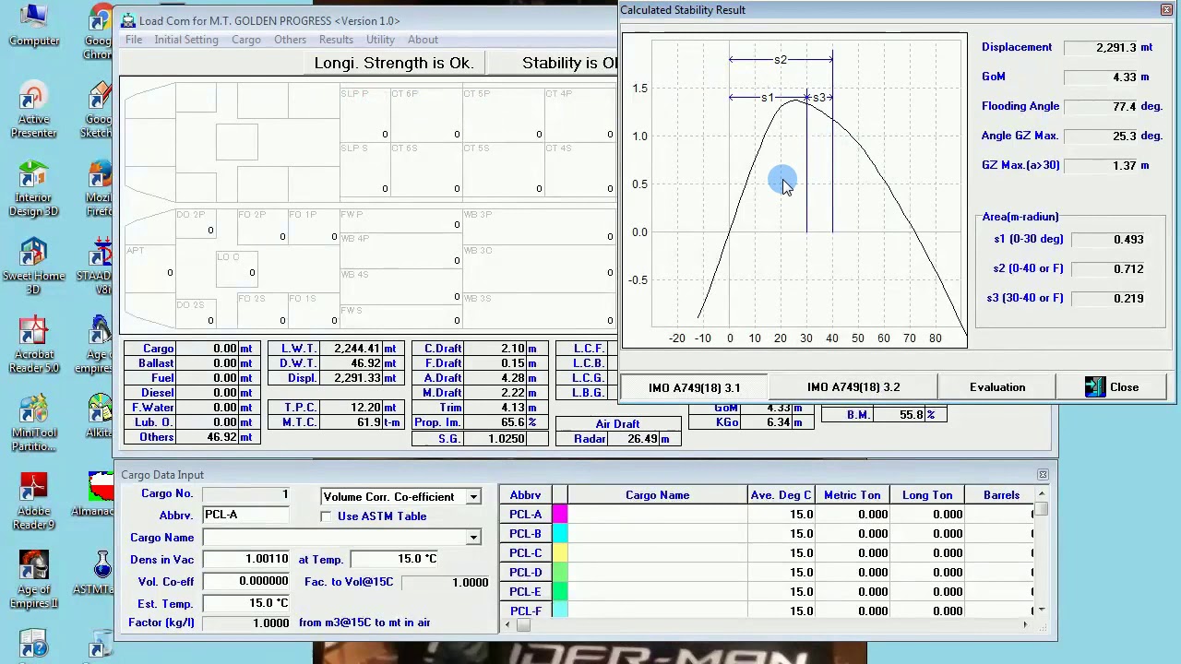Switch to the IMO A749(18) 3.2 tab
The image size is (1181, 664).
(853, 387)
